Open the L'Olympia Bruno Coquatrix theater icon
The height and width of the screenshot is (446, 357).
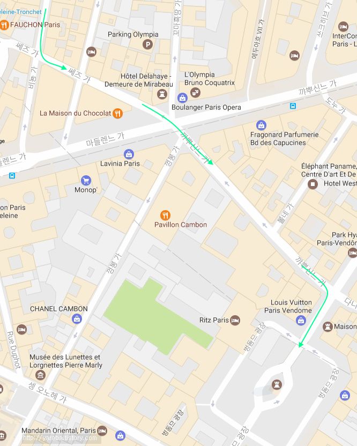pos(195,92)
